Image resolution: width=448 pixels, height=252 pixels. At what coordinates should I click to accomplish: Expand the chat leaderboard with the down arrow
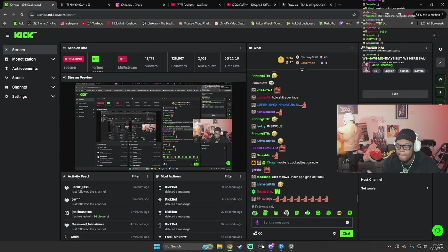point(302,69)
